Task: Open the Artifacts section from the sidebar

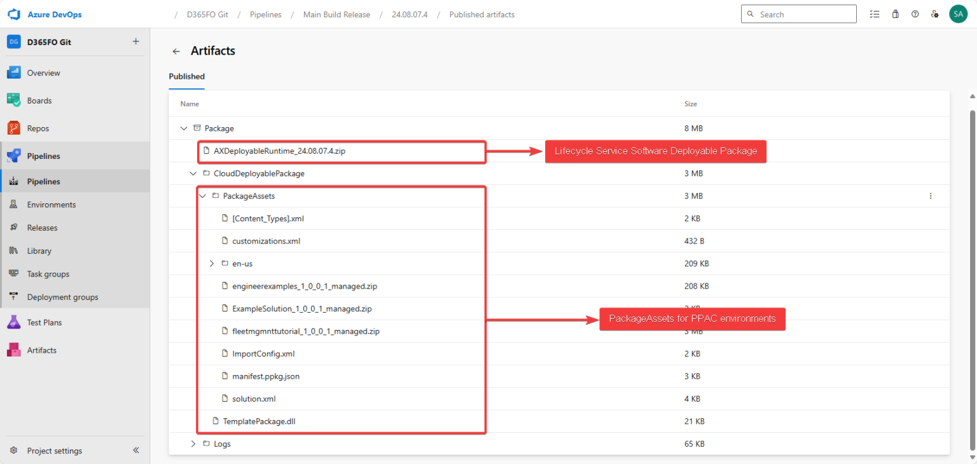Action: point(41,350)
